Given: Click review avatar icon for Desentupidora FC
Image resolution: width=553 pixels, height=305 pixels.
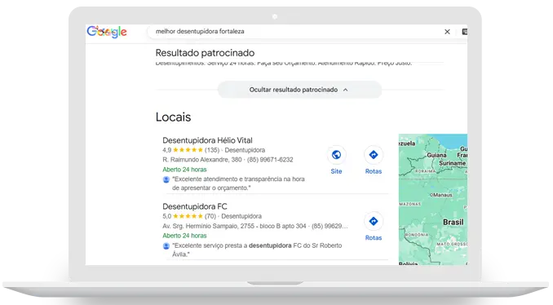Looking at the screenshot, I should coord(166,245).
